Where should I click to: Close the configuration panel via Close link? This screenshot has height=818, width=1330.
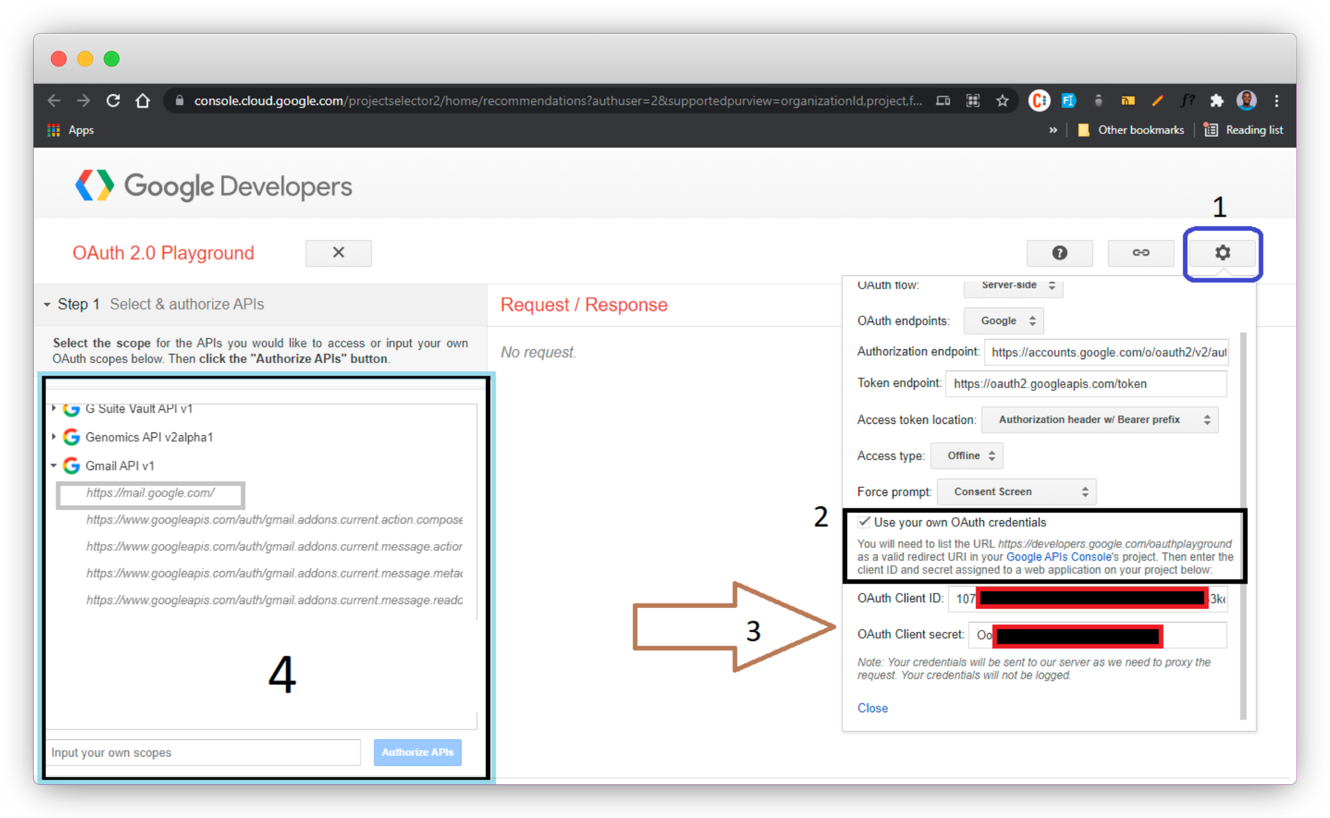click(872, 708)
